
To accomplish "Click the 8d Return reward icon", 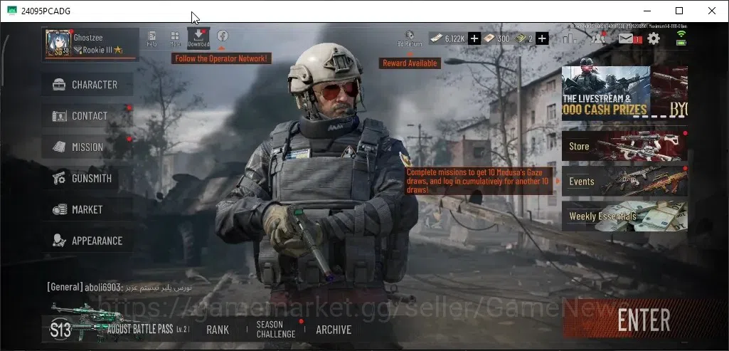I will click(410, 38).
